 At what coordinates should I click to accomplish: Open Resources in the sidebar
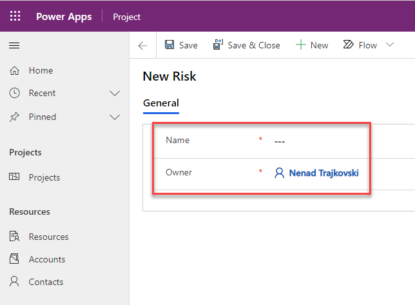pyautogui.click(x=48, y=237)
